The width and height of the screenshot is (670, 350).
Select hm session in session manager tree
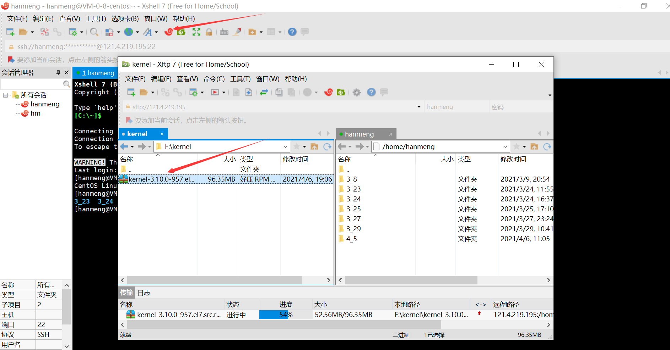coord(36,113)
